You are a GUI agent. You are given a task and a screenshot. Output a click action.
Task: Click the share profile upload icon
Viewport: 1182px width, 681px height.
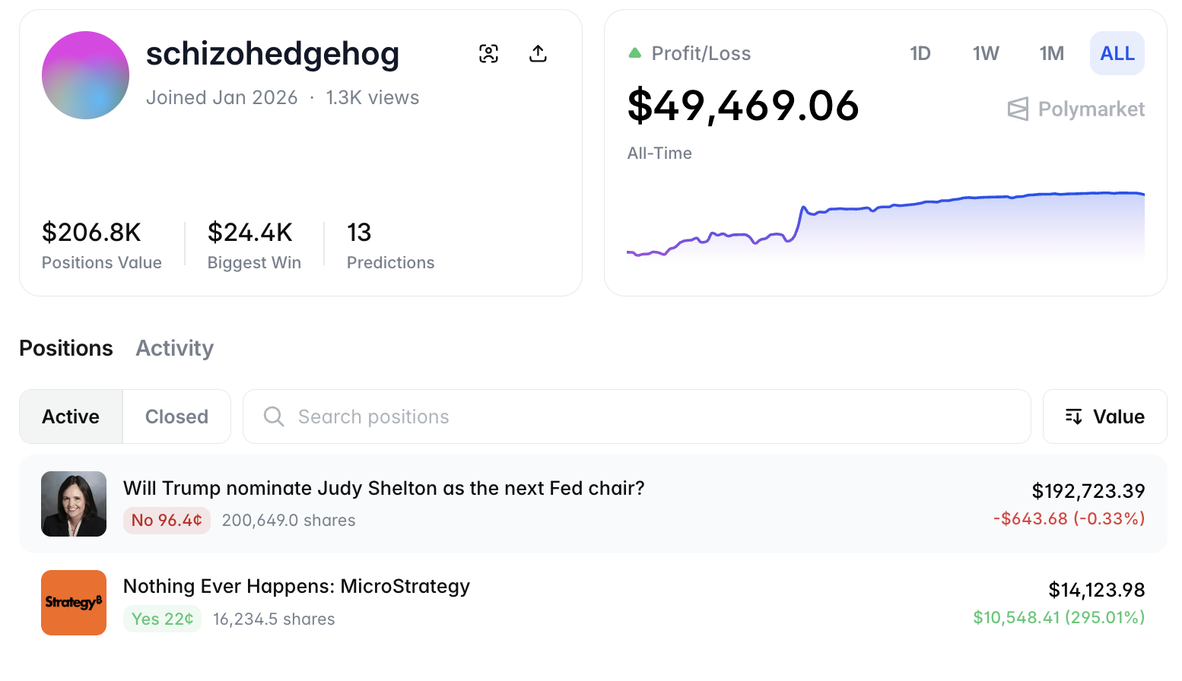pos(538,53)
